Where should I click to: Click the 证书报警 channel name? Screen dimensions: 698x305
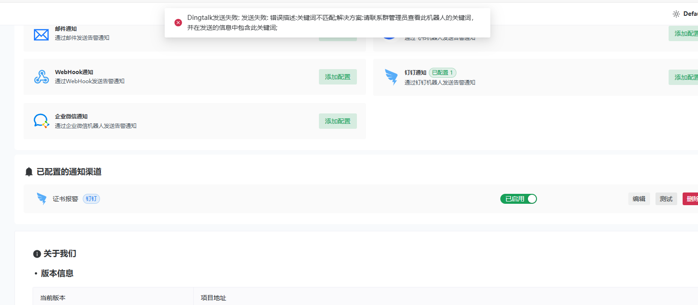[66, 199]
